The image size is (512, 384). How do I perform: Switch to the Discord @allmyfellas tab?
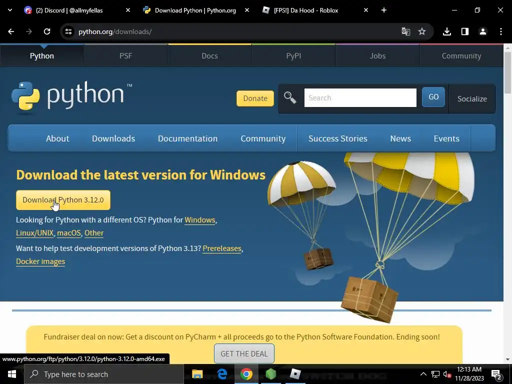tap(69, 10)
